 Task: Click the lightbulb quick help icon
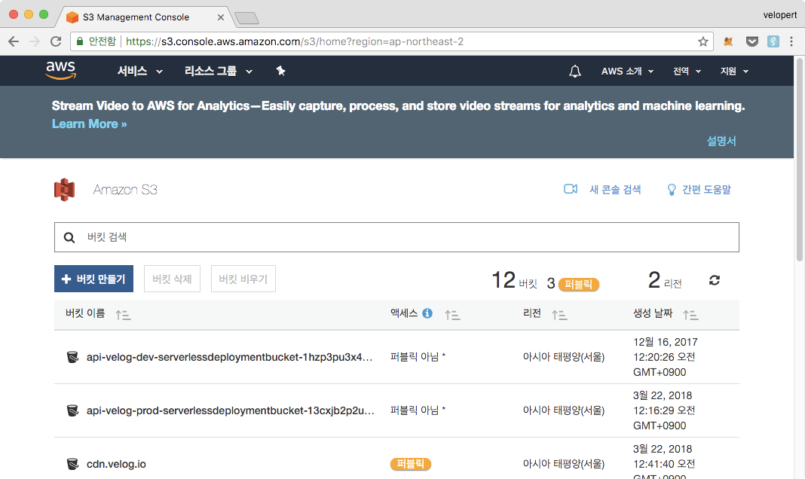(x=671, y=190)
